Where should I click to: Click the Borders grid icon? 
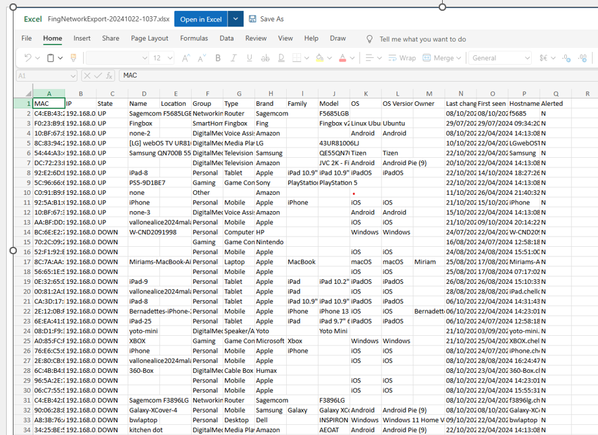point(296,58)
